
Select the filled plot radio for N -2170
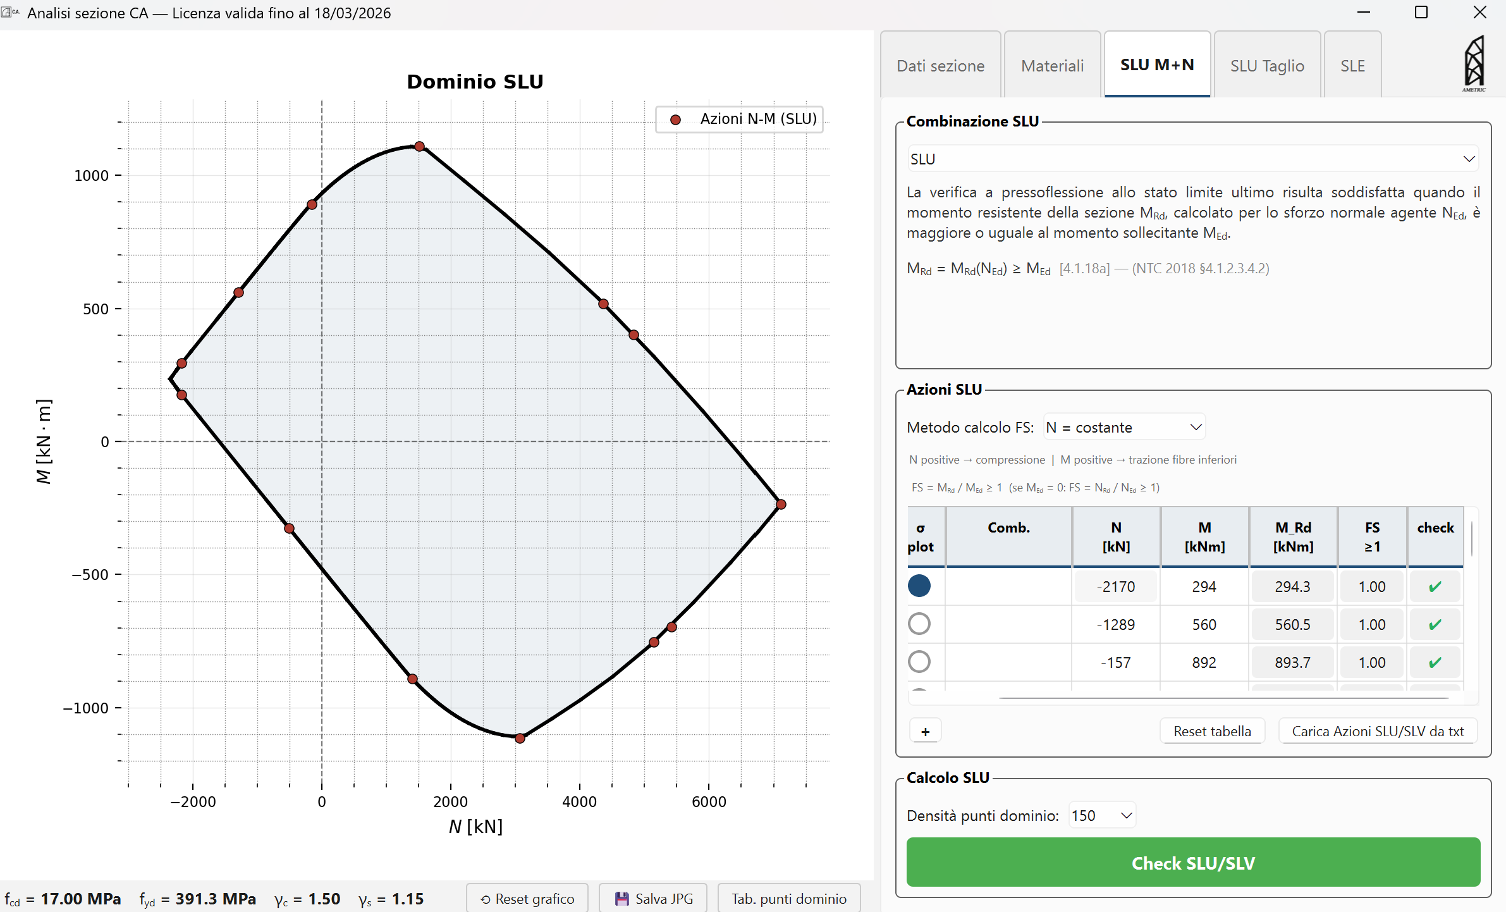coord(919,586)
